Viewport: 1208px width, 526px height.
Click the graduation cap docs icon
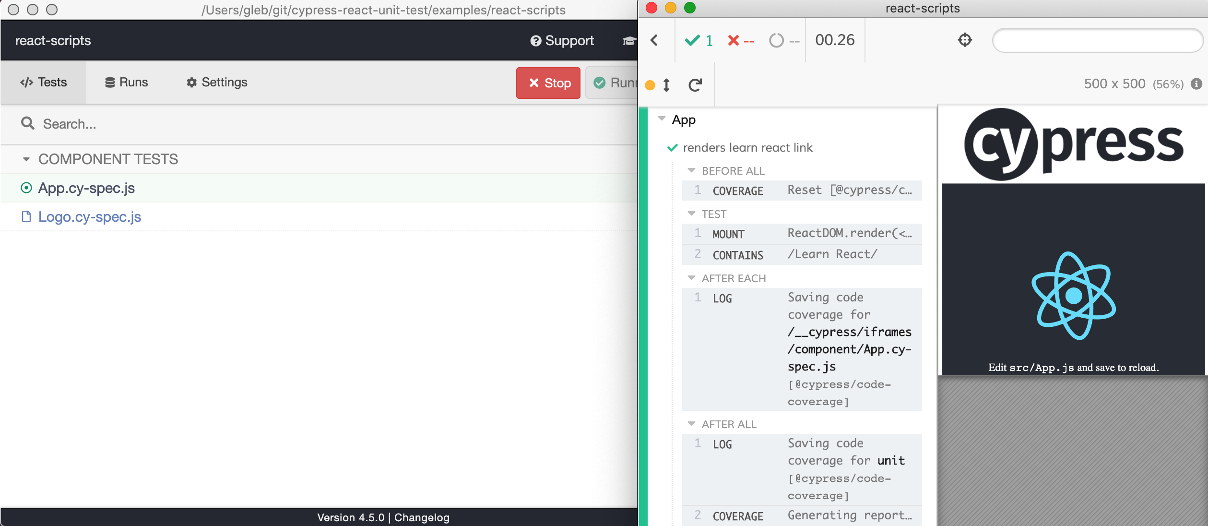[x=629, y=41]
